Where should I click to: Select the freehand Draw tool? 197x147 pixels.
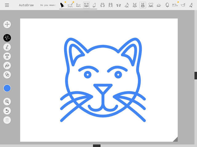tap(7, 47)
